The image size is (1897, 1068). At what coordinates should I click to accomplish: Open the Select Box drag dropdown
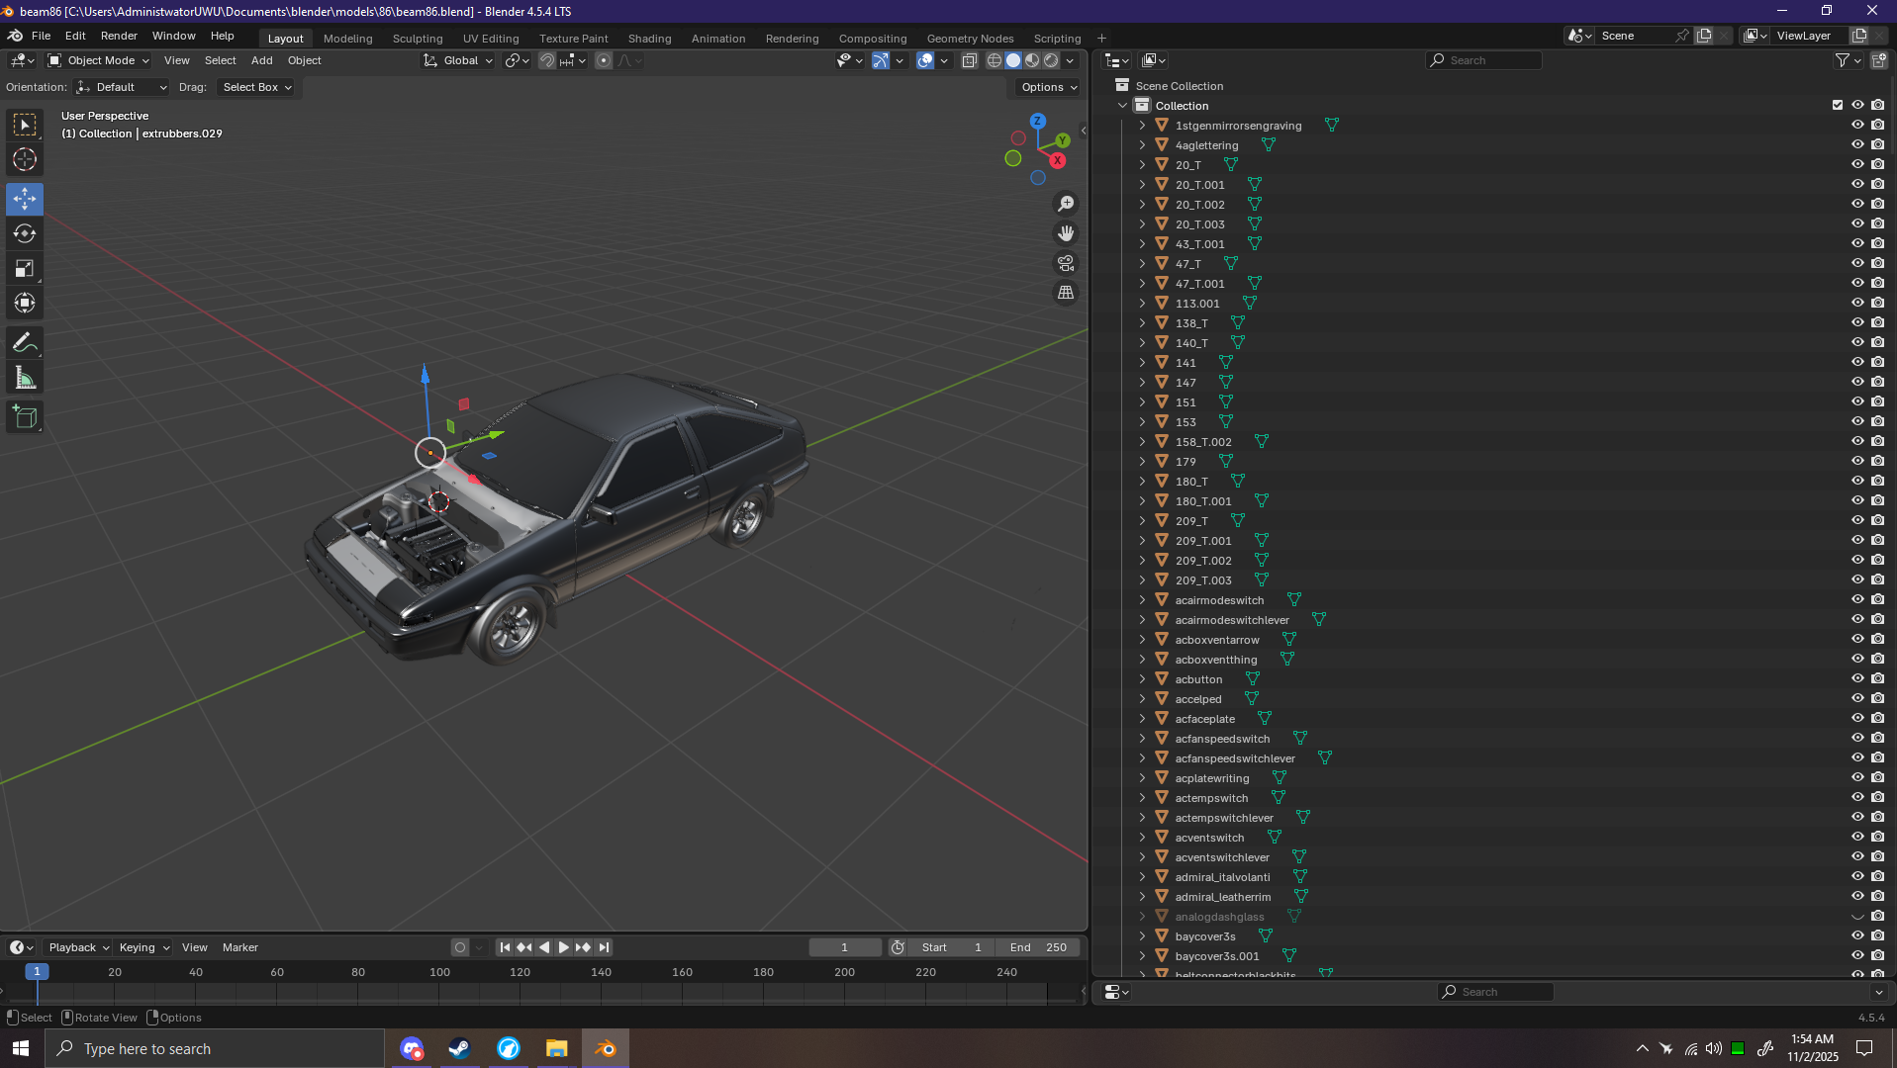point(256,87)
